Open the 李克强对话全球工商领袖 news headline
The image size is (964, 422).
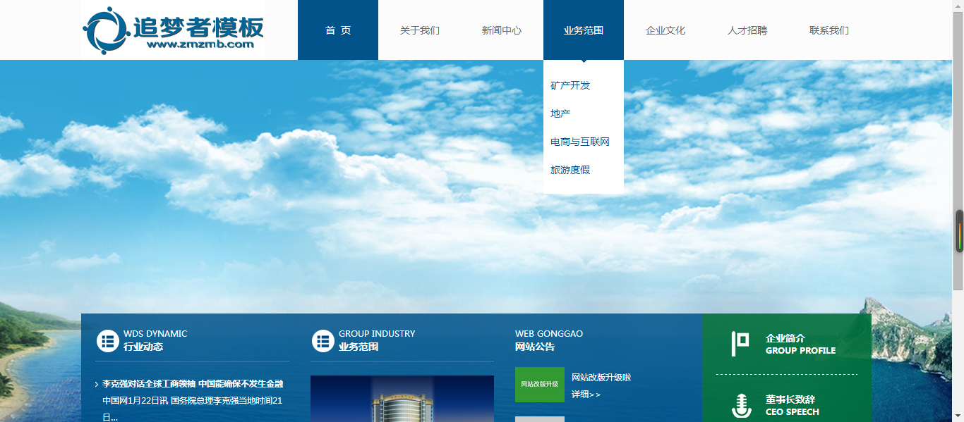click(x=192, y=384)
